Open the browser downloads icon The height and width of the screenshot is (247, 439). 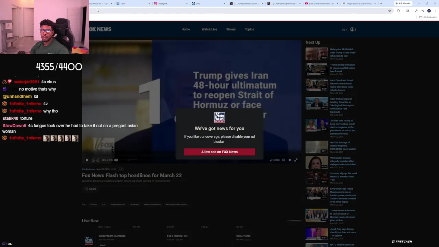[x=416, y=11]
